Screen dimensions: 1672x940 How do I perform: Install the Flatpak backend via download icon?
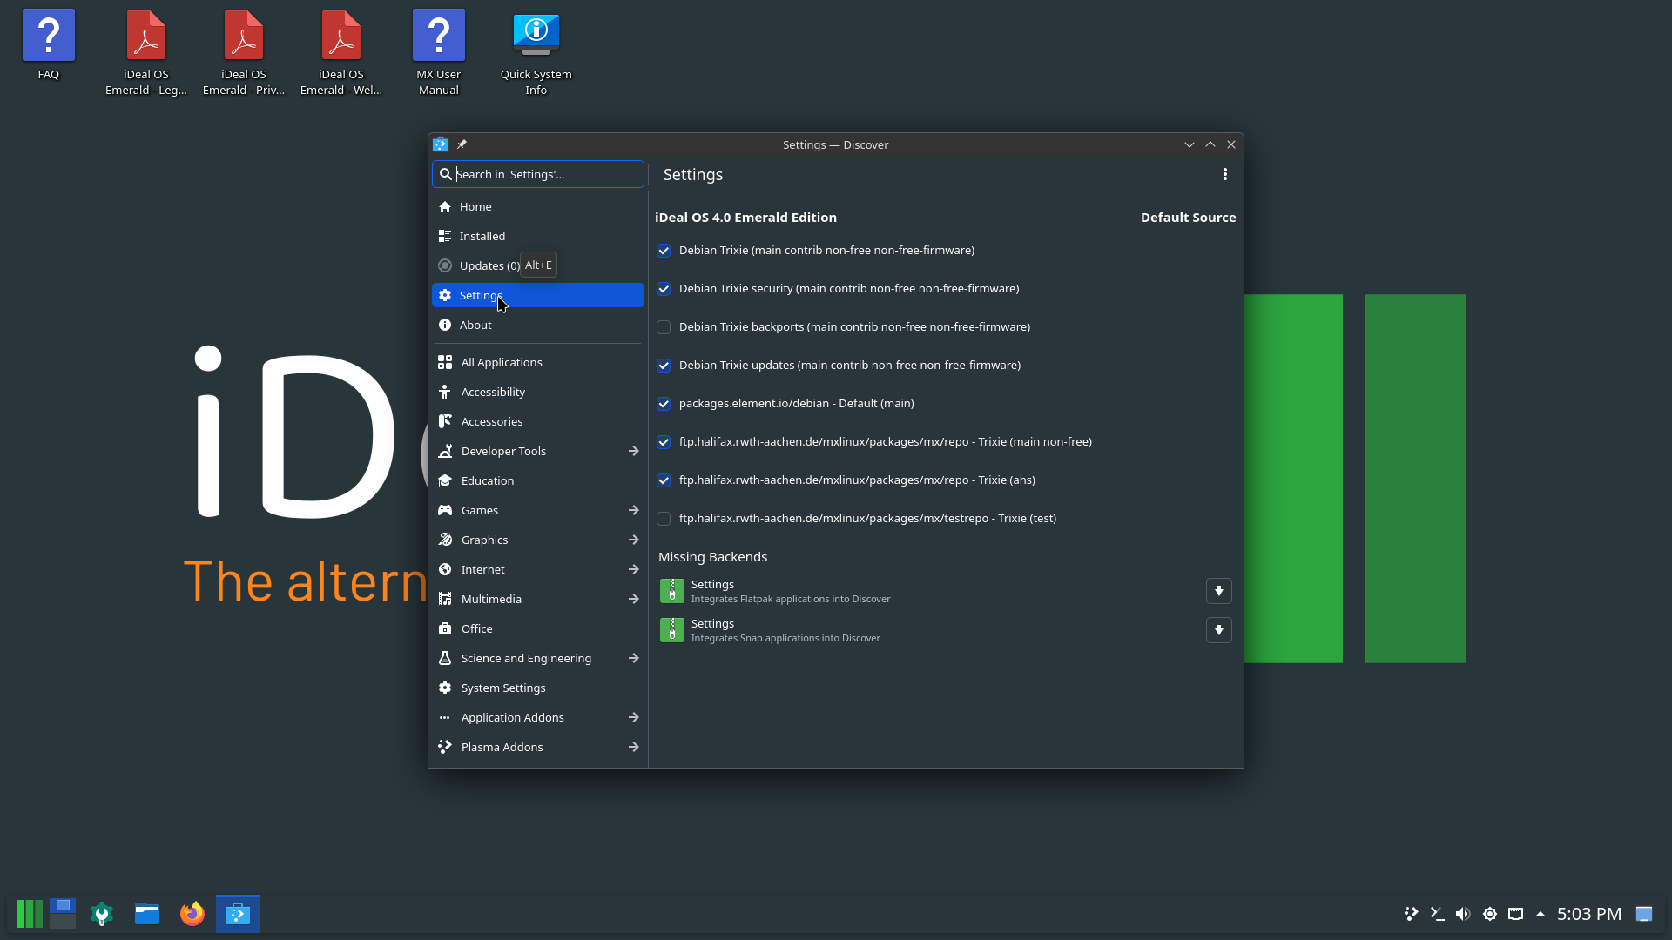click(1218, 591)
